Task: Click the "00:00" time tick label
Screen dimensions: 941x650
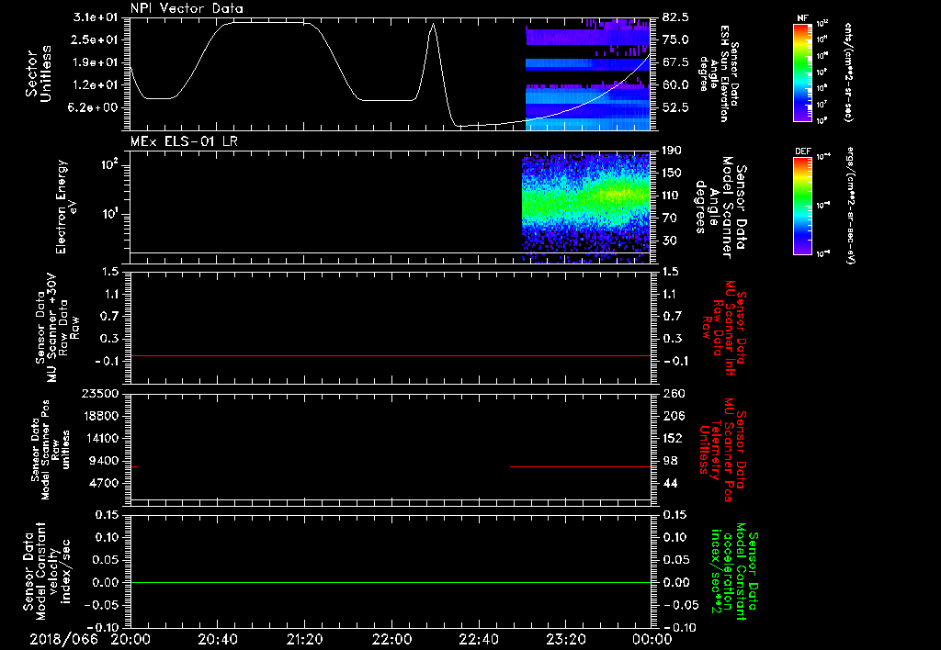Action: coord(652,639)
